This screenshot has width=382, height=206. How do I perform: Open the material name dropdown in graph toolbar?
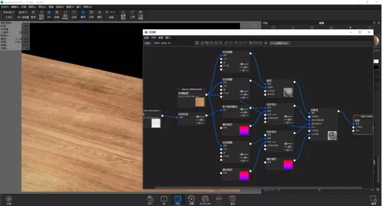pyautogui.click(x=162, y=44)
